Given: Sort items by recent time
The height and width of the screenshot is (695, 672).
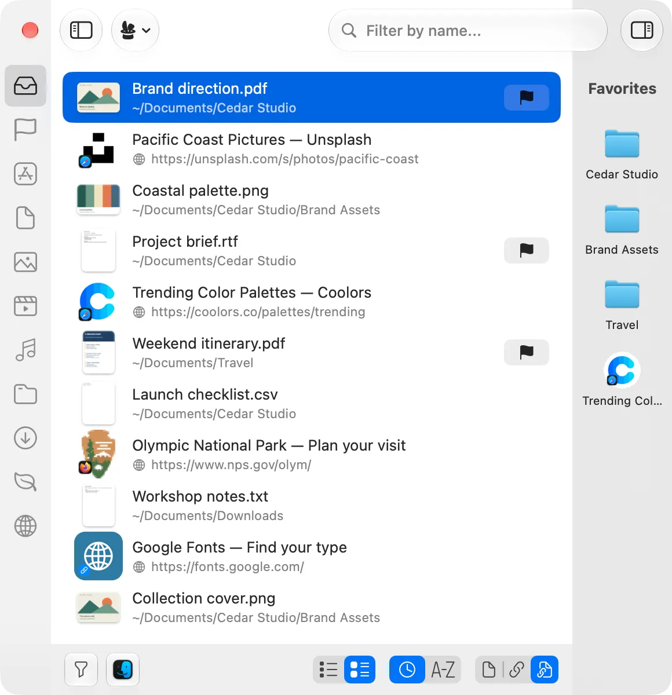Looking at the screenshot, I should [x=407, y=670].
